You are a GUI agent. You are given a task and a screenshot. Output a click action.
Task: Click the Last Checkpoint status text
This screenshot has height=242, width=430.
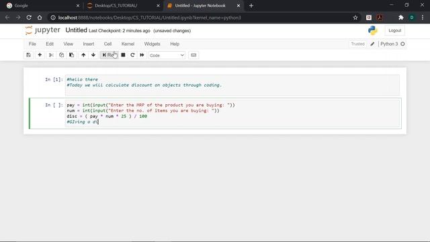(x=120, y=31)
